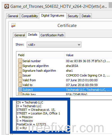Viewport: 112px width, 135px height.
Task: Open the Certification Path tab
Action: [52, 35]
